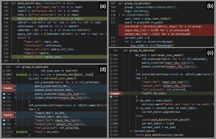This screenshot has width=216, height=139.
Task: Click the blue gutter dot at line 218
Action: 3,125
